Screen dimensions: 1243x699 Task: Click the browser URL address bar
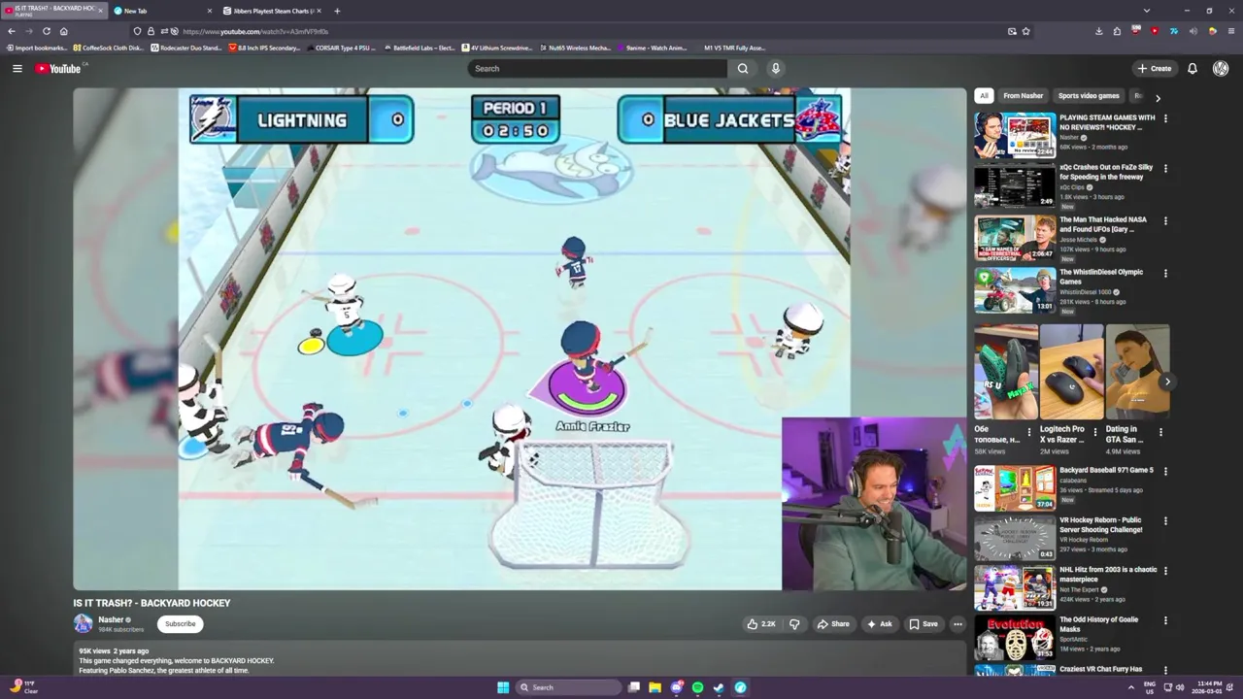click(583, 31)
